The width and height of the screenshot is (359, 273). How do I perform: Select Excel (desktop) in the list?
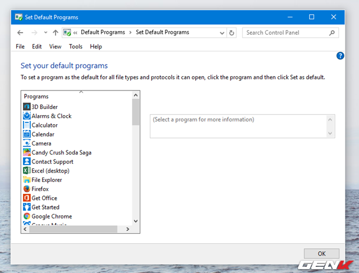click(50, 171)
